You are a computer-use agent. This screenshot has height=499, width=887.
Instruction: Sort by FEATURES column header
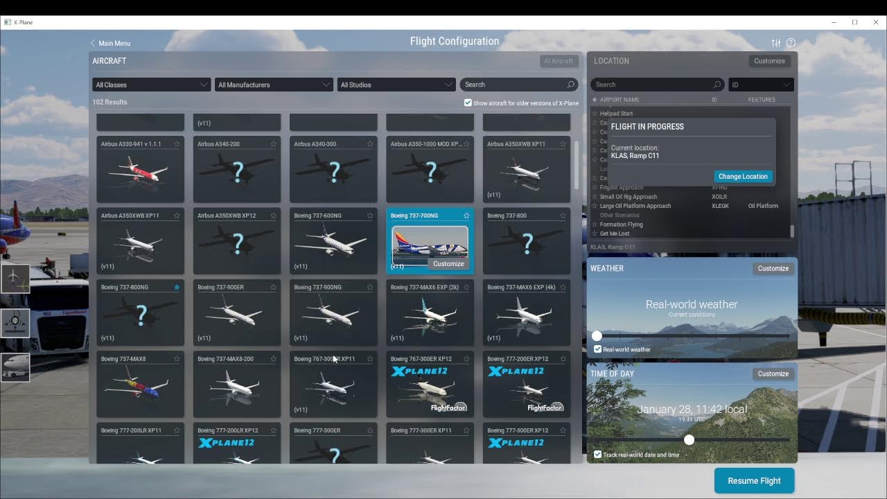762,100
